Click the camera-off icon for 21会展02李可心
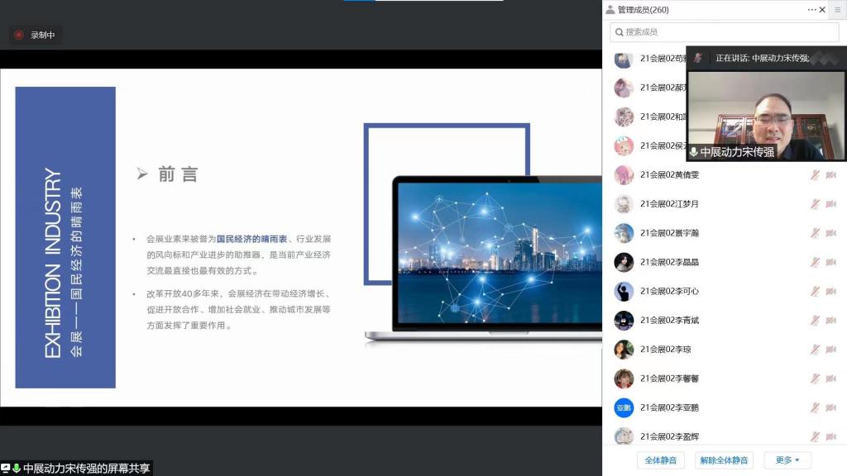The width and height of the screenshot is (847, 476). pos(830,291)
